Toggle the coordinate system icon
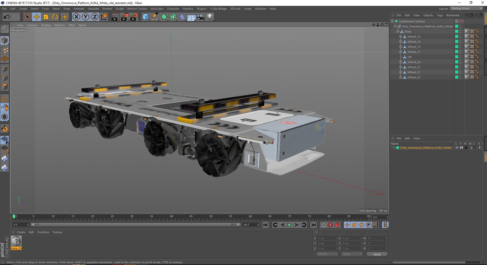 tap(104, 17)
